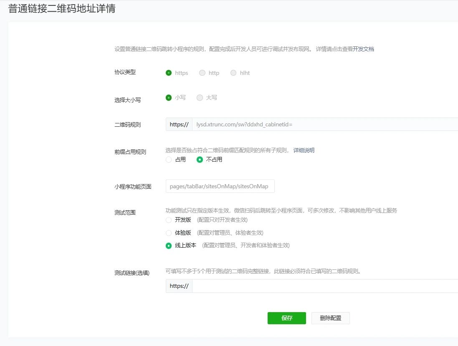Click the https:// prefix in 二维码规则 field
This screenshot has width=458, height=346.
pyautogui.click(x=179, y=124)
